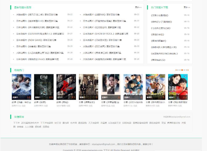
Task: Open anime entry 《灵域 第三季》更新至第7集
Action: tap(102, 53)
